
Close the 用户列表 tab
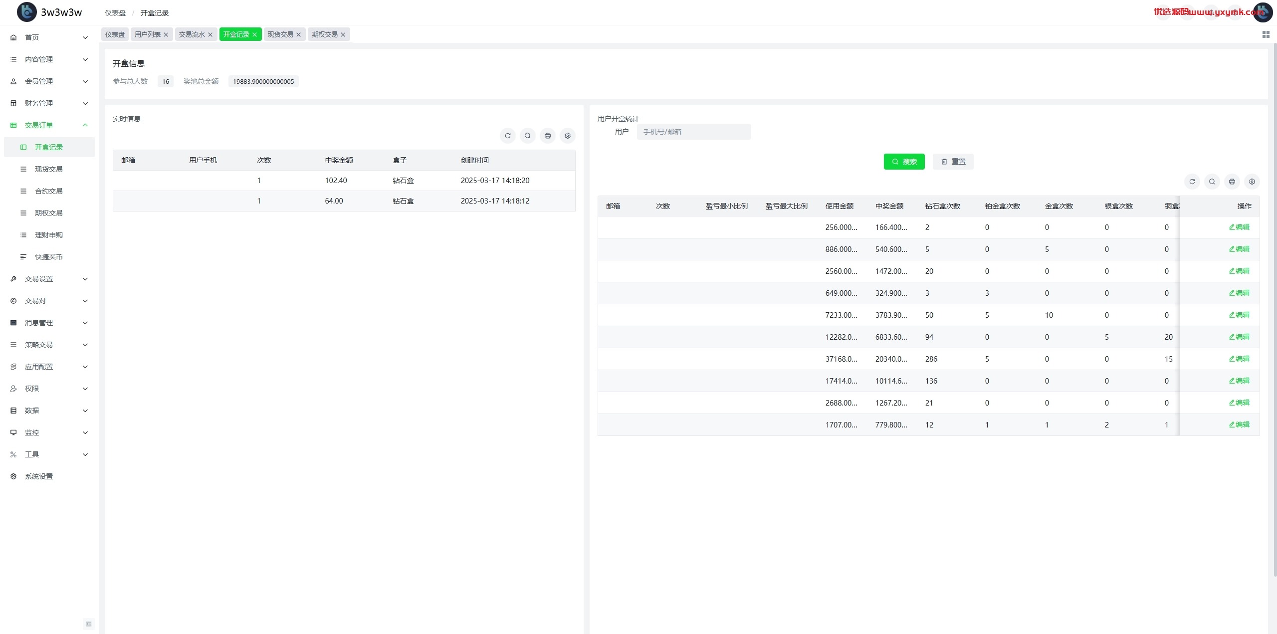(166, 34)
